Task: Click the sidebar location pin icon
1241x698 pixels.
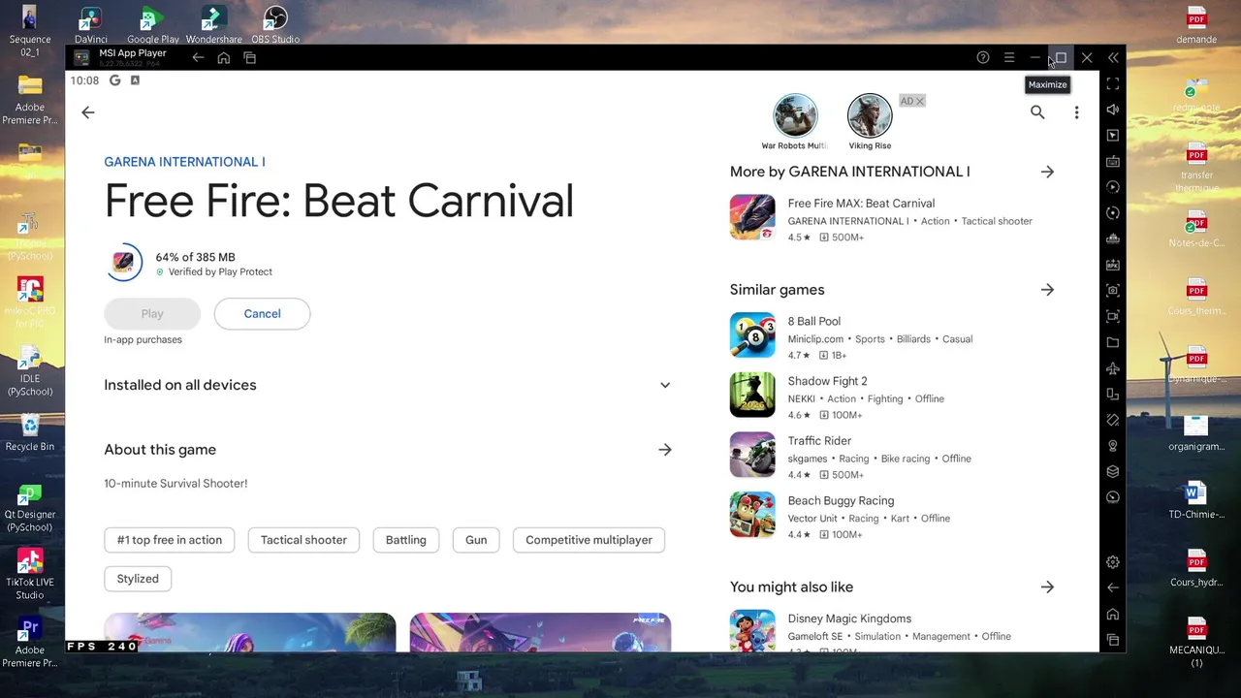Action: (x=1113, y=446)
